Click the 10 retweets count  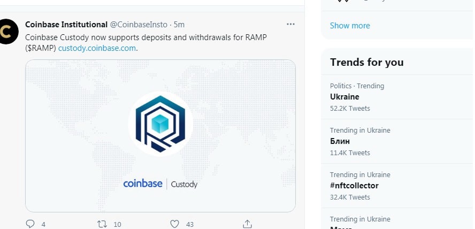pos(117,225)
